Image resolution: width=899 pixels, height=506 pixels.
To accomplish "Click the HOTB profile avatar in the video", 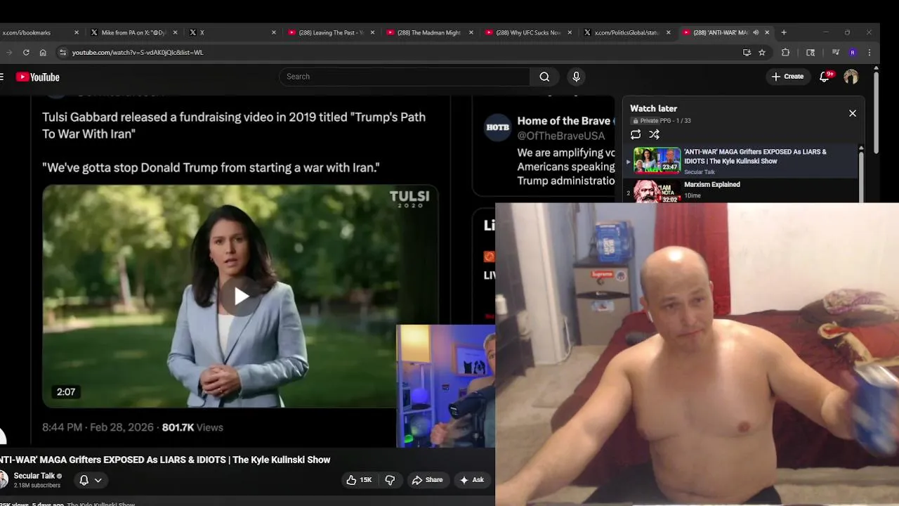I will [x=498, y=128].
